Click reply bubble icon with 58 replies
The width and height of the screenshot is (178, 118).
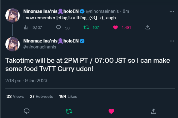[x=58, y=27]
